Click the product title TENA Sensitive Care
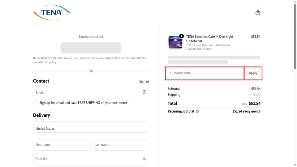Viewport: 297px width, 167px height. [210, 39]
